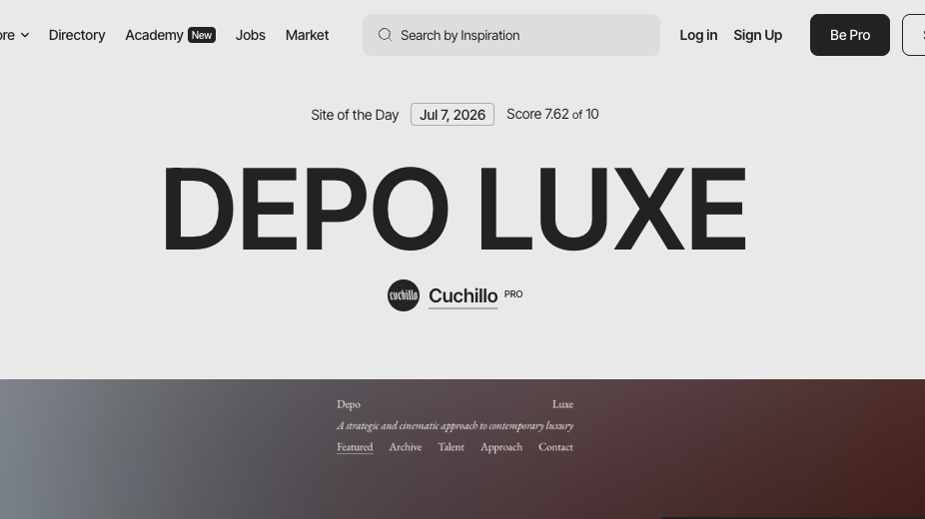Click the Log in link
The height and width of the screenshot is (519, 925).
698,35
